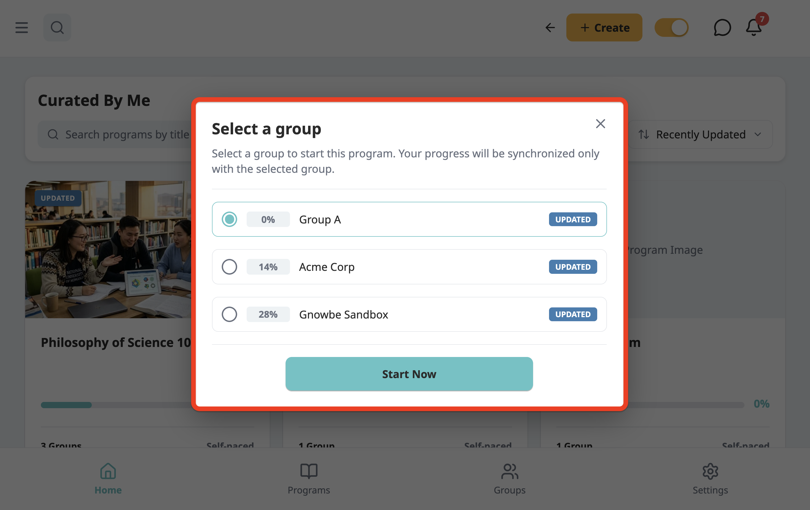Switch to the Groups tab
Viewport: 810px width, 510px height.
[509, 479]
